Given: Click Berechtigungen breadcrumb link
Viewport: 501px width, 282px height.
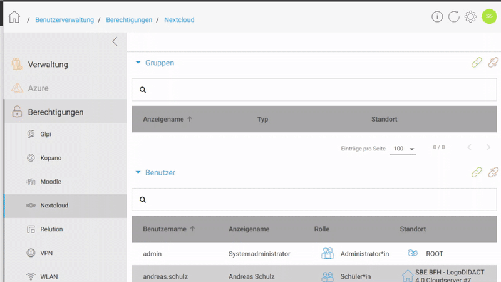Looking at the screenshot, I should tap(129, 20).
